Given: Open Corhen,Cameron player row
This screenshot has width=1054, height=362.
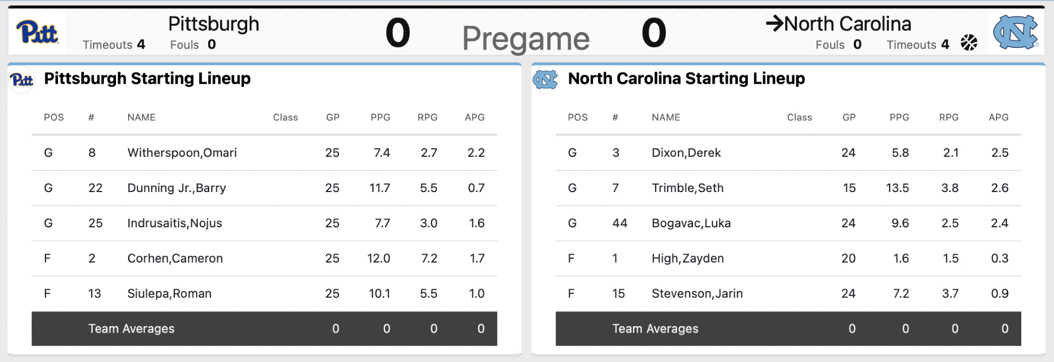Looking at the screenshot, I should (175, 258).
